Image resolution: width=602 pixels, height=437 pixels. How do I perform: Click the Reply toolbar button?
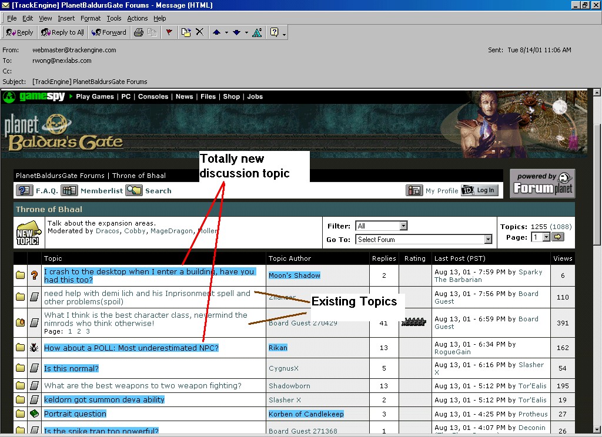19,33
